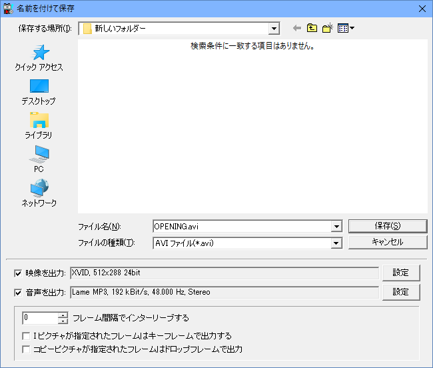Open Network (ネットワーク) location
433x368 pixels.
coord(39,193)
